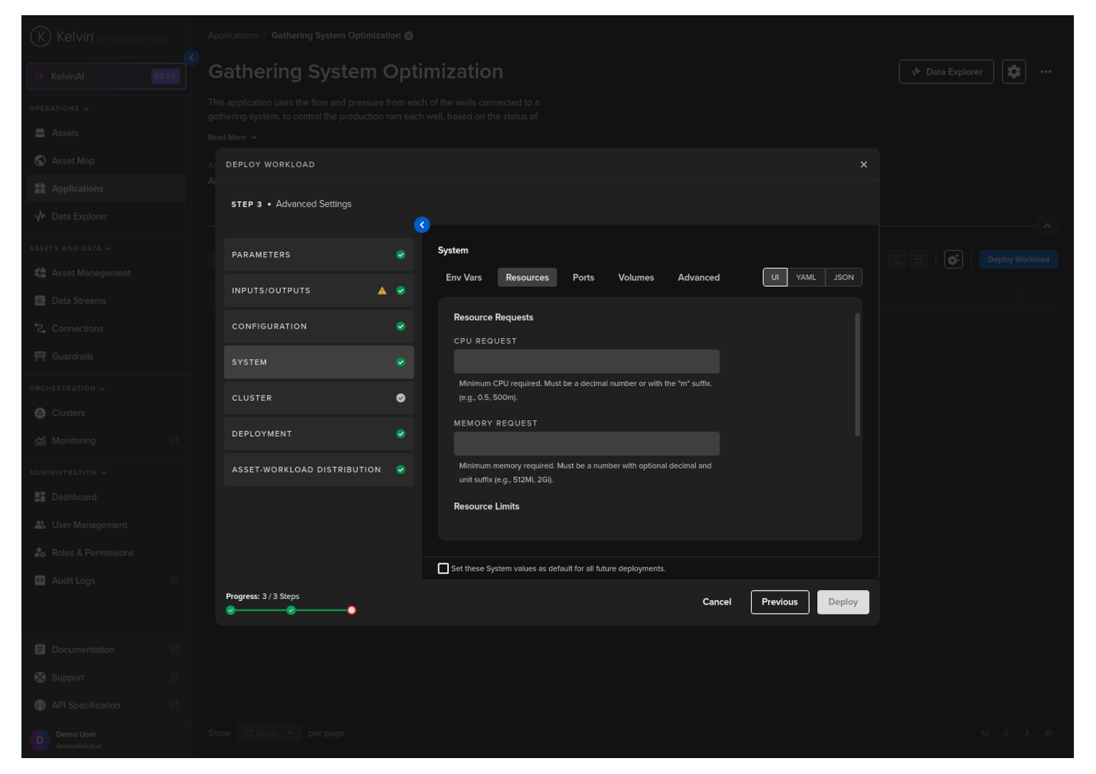The height and width of the screenshot is (774, 1096).
Task: Collapse the Administration sidebar section
Action: [x=68, y=473]
